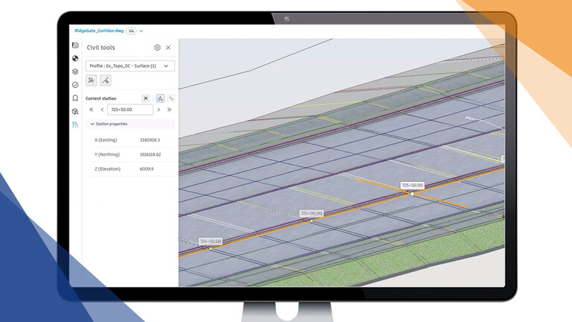Click the Civil tools panel title

click(x=101, y=48)
